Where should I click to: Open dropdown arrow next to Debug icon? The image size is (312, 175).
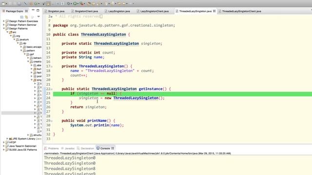coord(71,3)
